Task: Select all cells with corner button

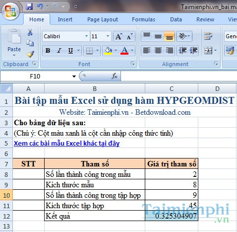Action: click(6, 89)
